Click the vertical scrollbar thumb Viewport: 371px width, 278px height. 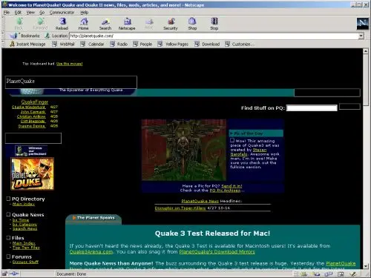(x=366, y=79)
